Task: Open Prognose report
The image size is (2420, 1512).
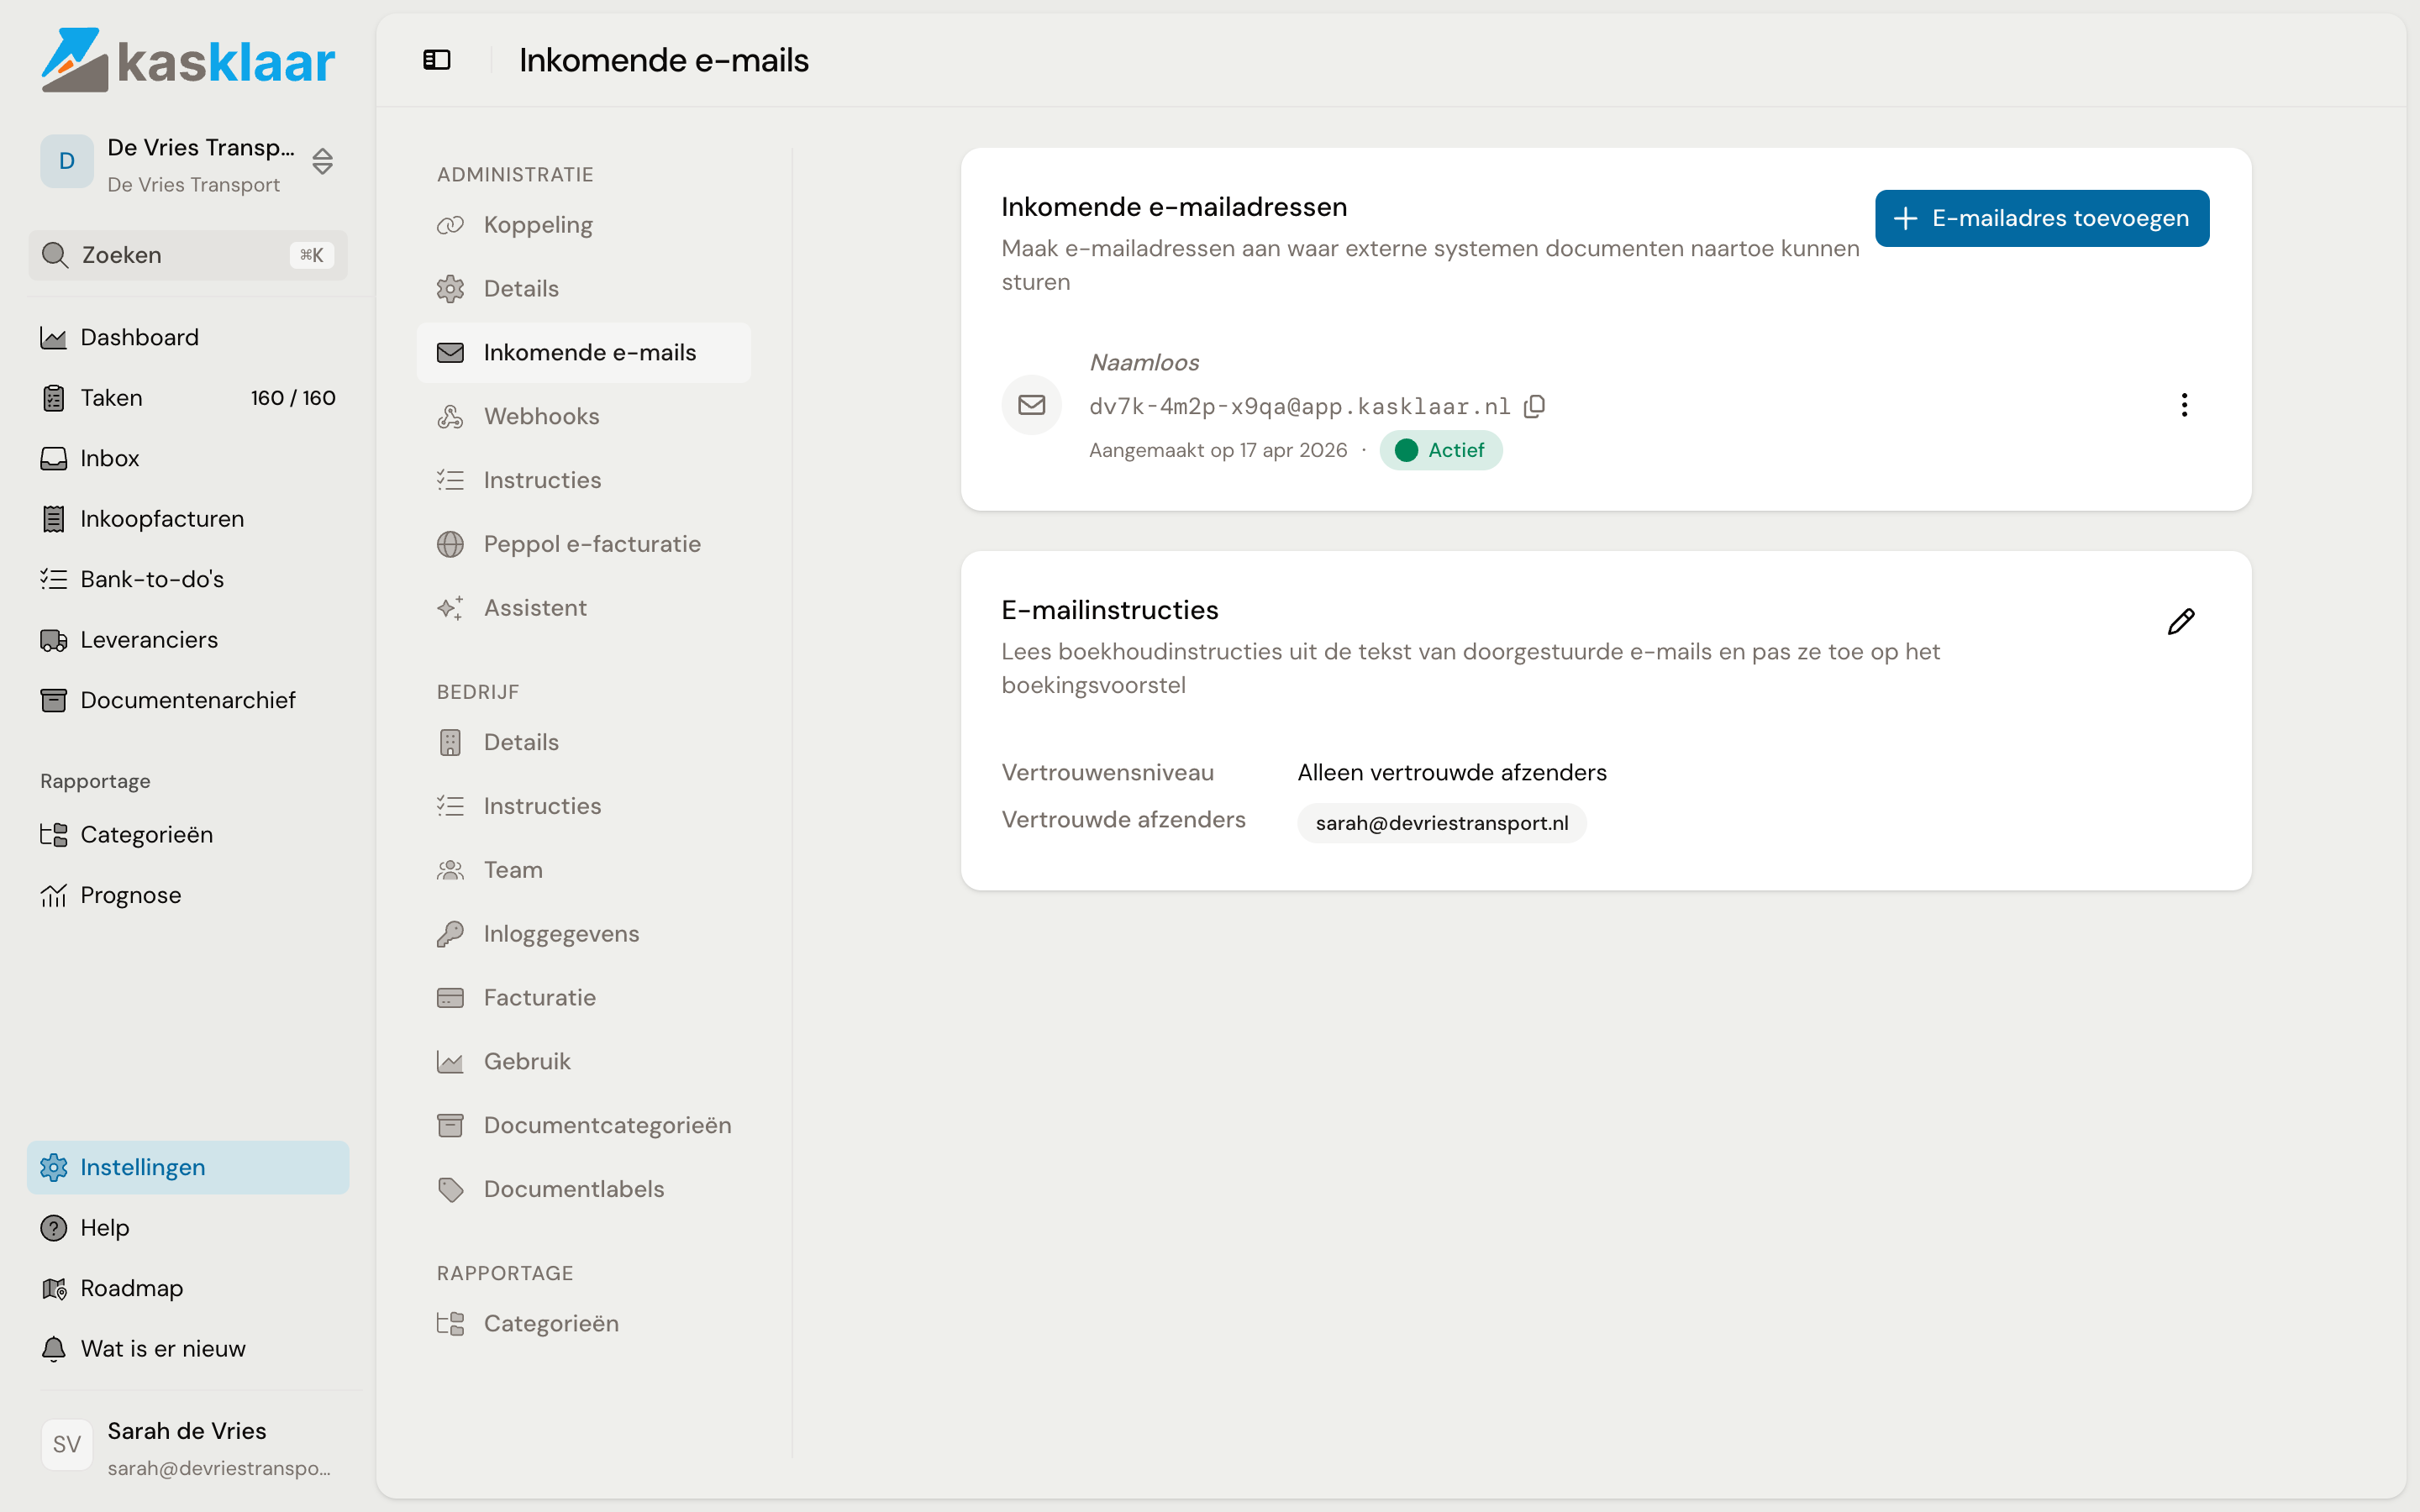Action: pyautogui.click(x=188, y=895)
